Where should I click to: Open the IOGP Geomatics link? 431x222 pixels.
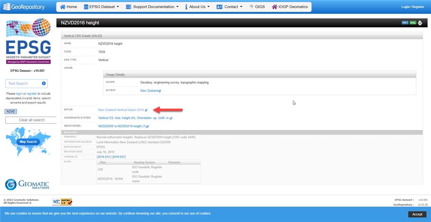click(290, 7)
